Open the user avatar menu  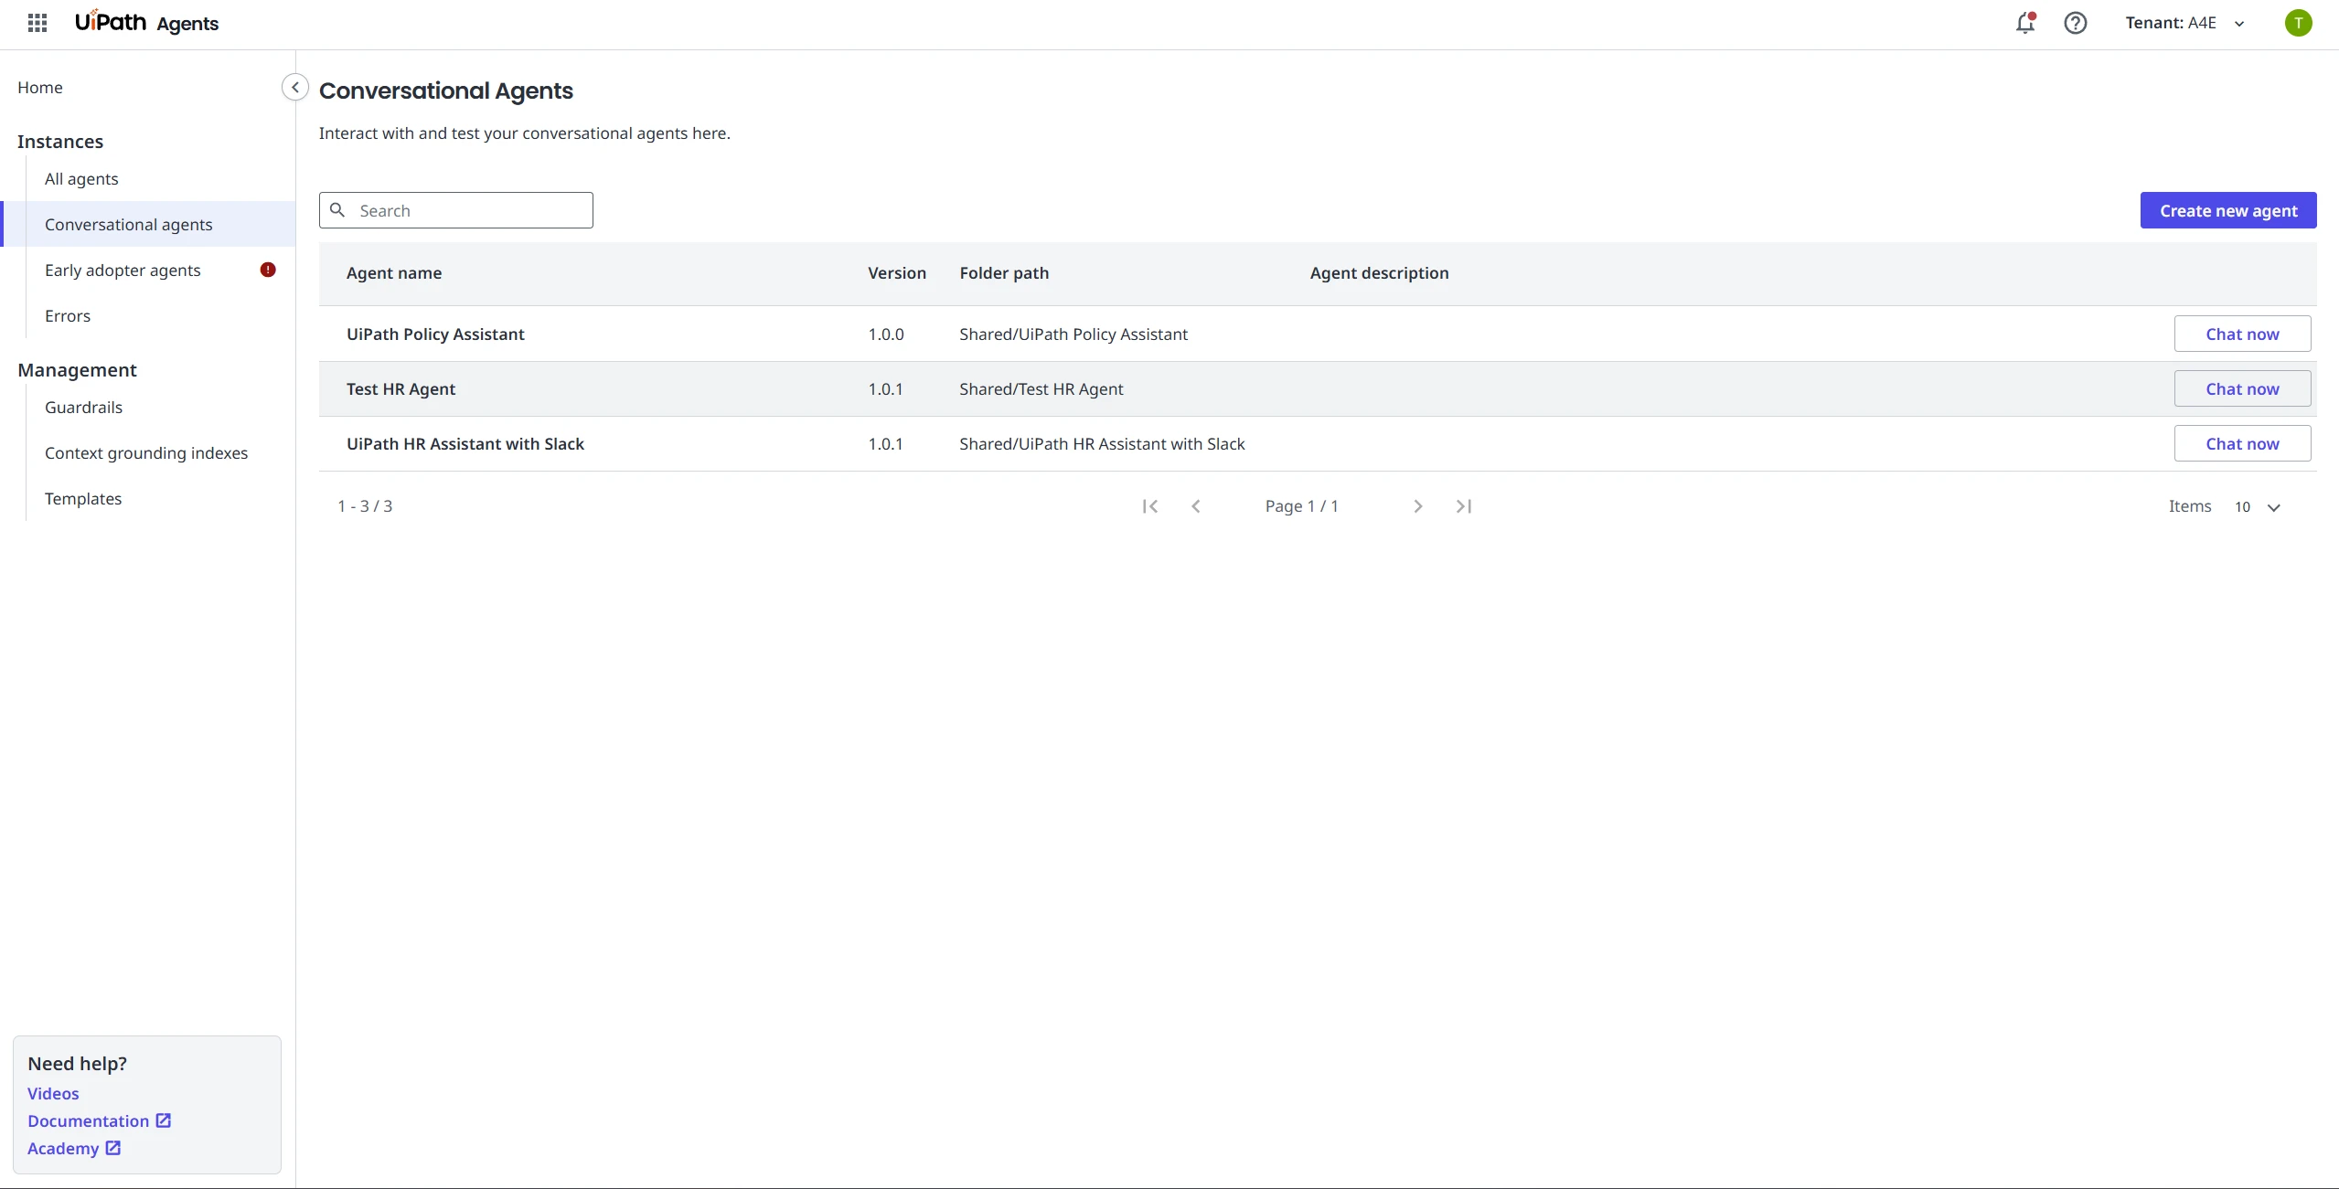(x=2298, y=23)
